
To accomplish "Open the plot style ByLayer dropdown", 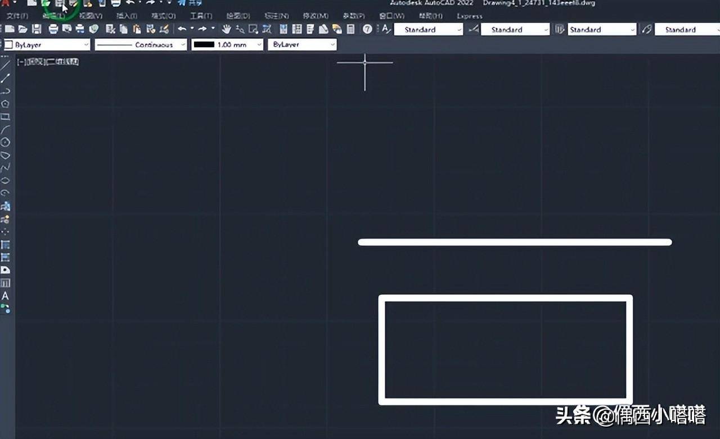I will tap(302, 45).
